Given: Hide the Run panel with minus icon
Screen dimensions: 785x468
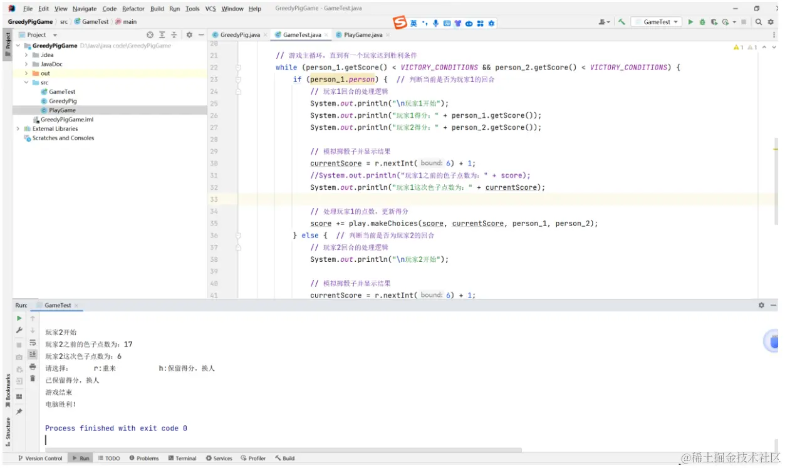Looking at the screenshot, I should pos(774,305).
